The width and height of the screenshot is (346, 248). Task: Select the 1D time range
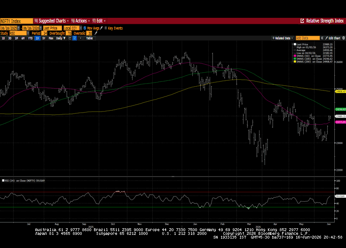coord(3,38)
